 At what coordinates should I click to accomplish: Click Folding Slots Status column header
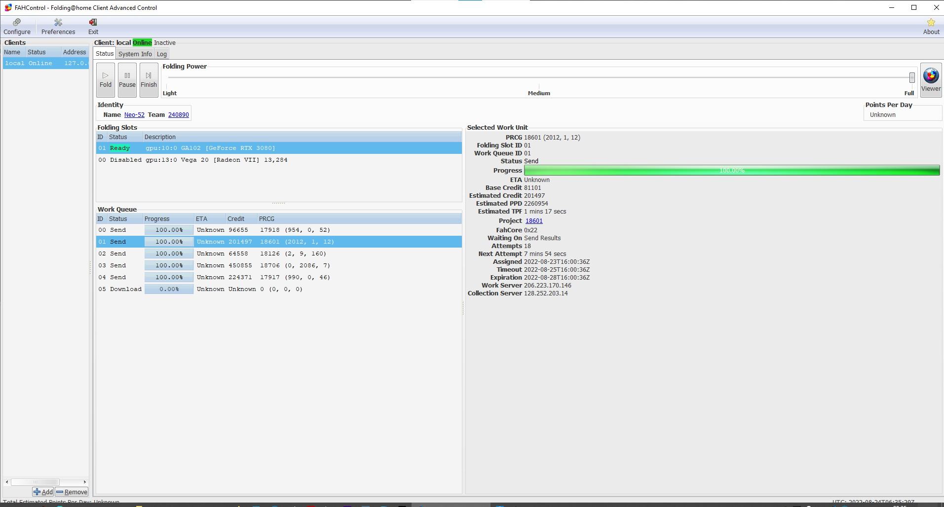pyautogui.click(x=125, y=137)
